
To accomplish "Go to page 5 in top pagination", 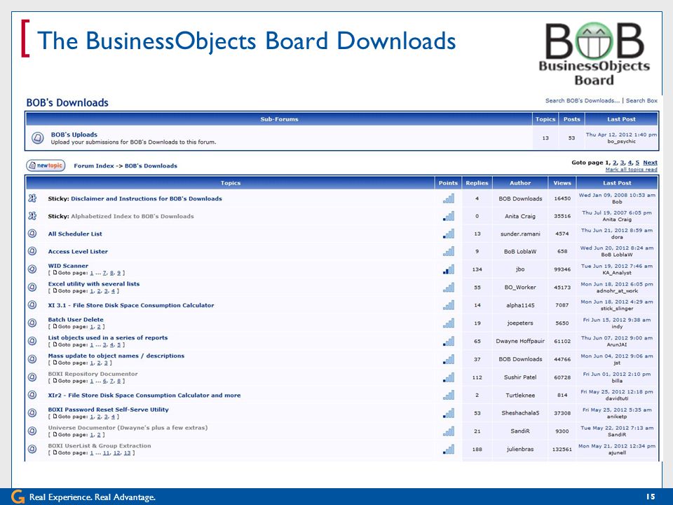I will pyautogui.click(x=637, y=163).
